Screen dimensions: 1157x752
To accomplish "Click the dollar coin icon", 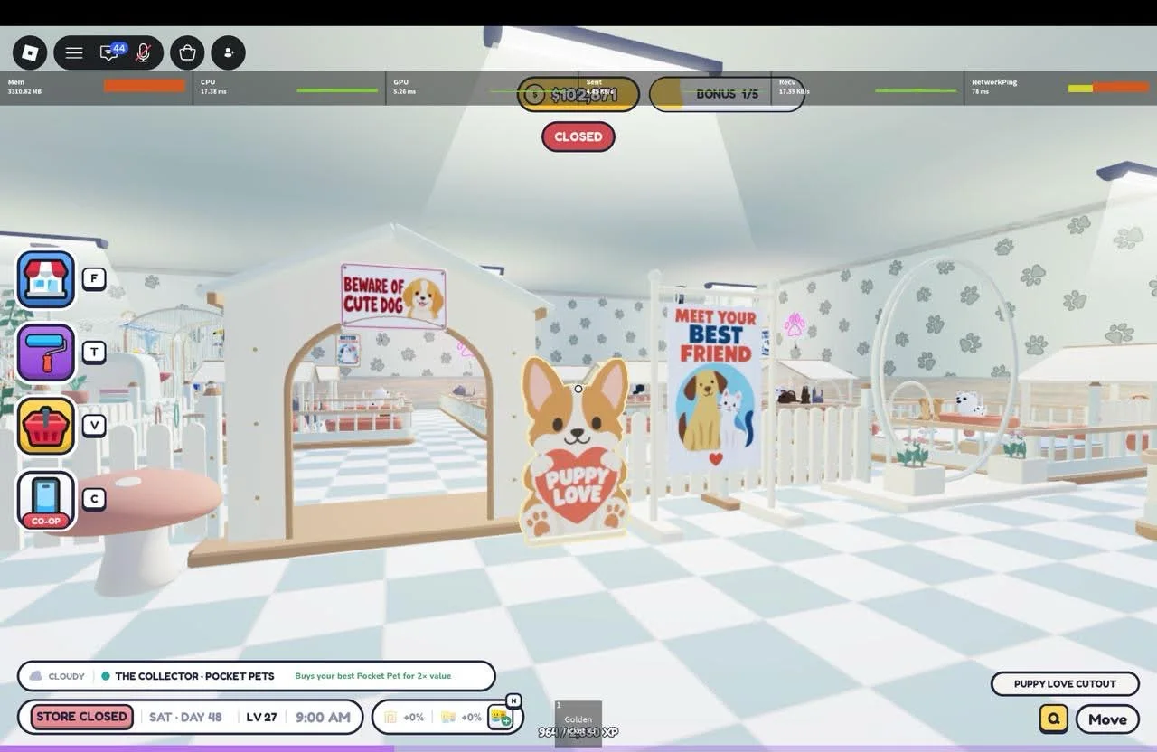I will (x=534, y=94).
